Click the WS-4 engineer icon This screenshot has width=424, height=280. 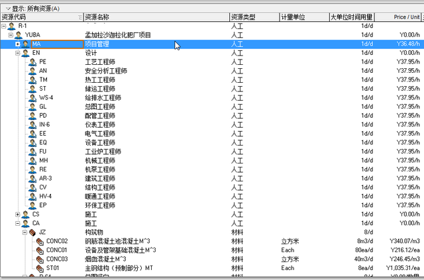click(32, 97)
